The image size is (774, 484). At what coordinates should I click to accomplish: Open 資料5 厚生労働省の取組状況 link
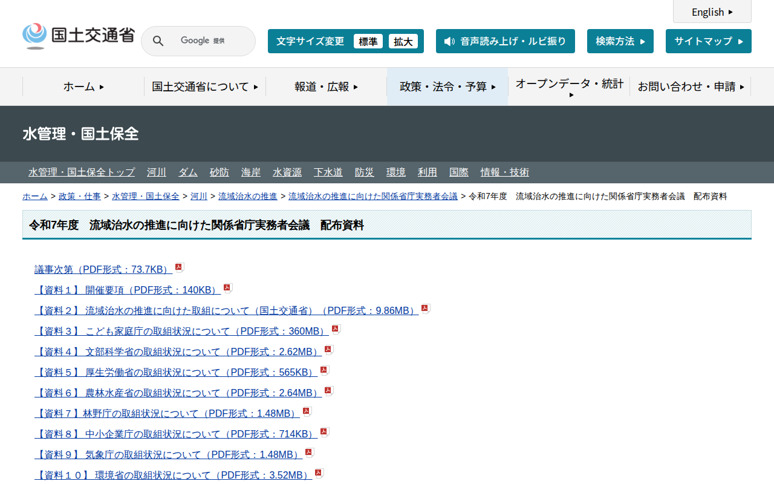[x=176, y=372]
